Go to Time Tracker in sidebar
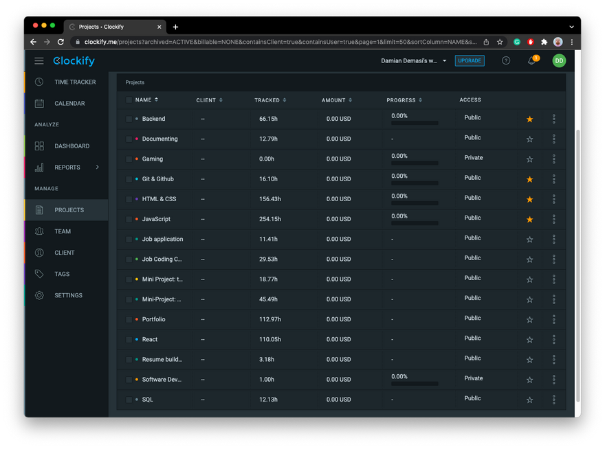The width and height of the screenshot is (605, 449). click(x=75, y=82)
